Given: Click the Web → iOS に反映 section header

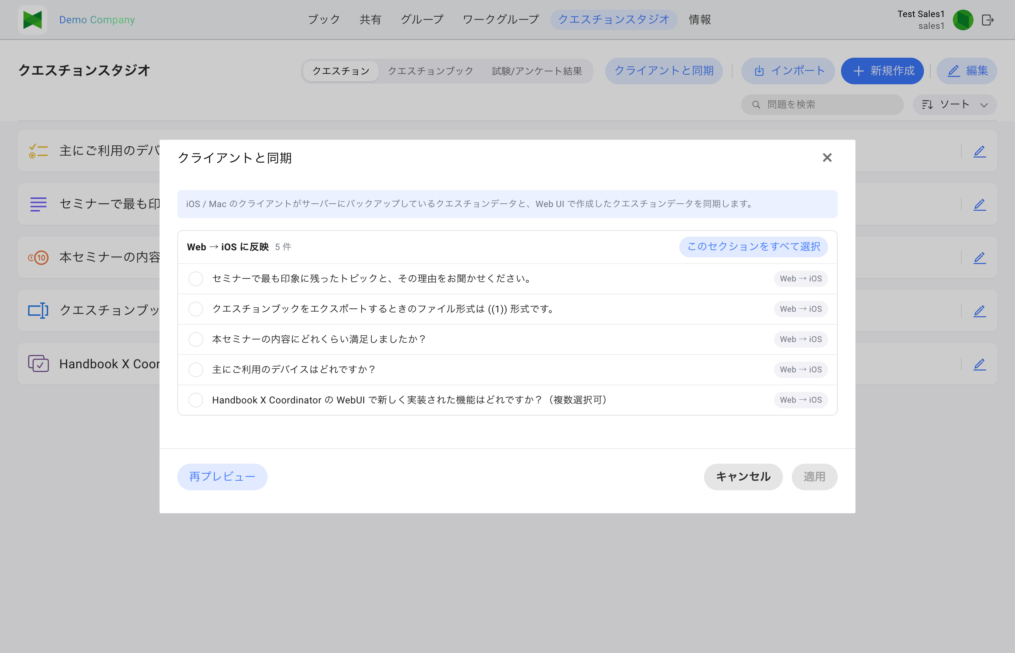Looking at the screenshot, I should (228, 247).
